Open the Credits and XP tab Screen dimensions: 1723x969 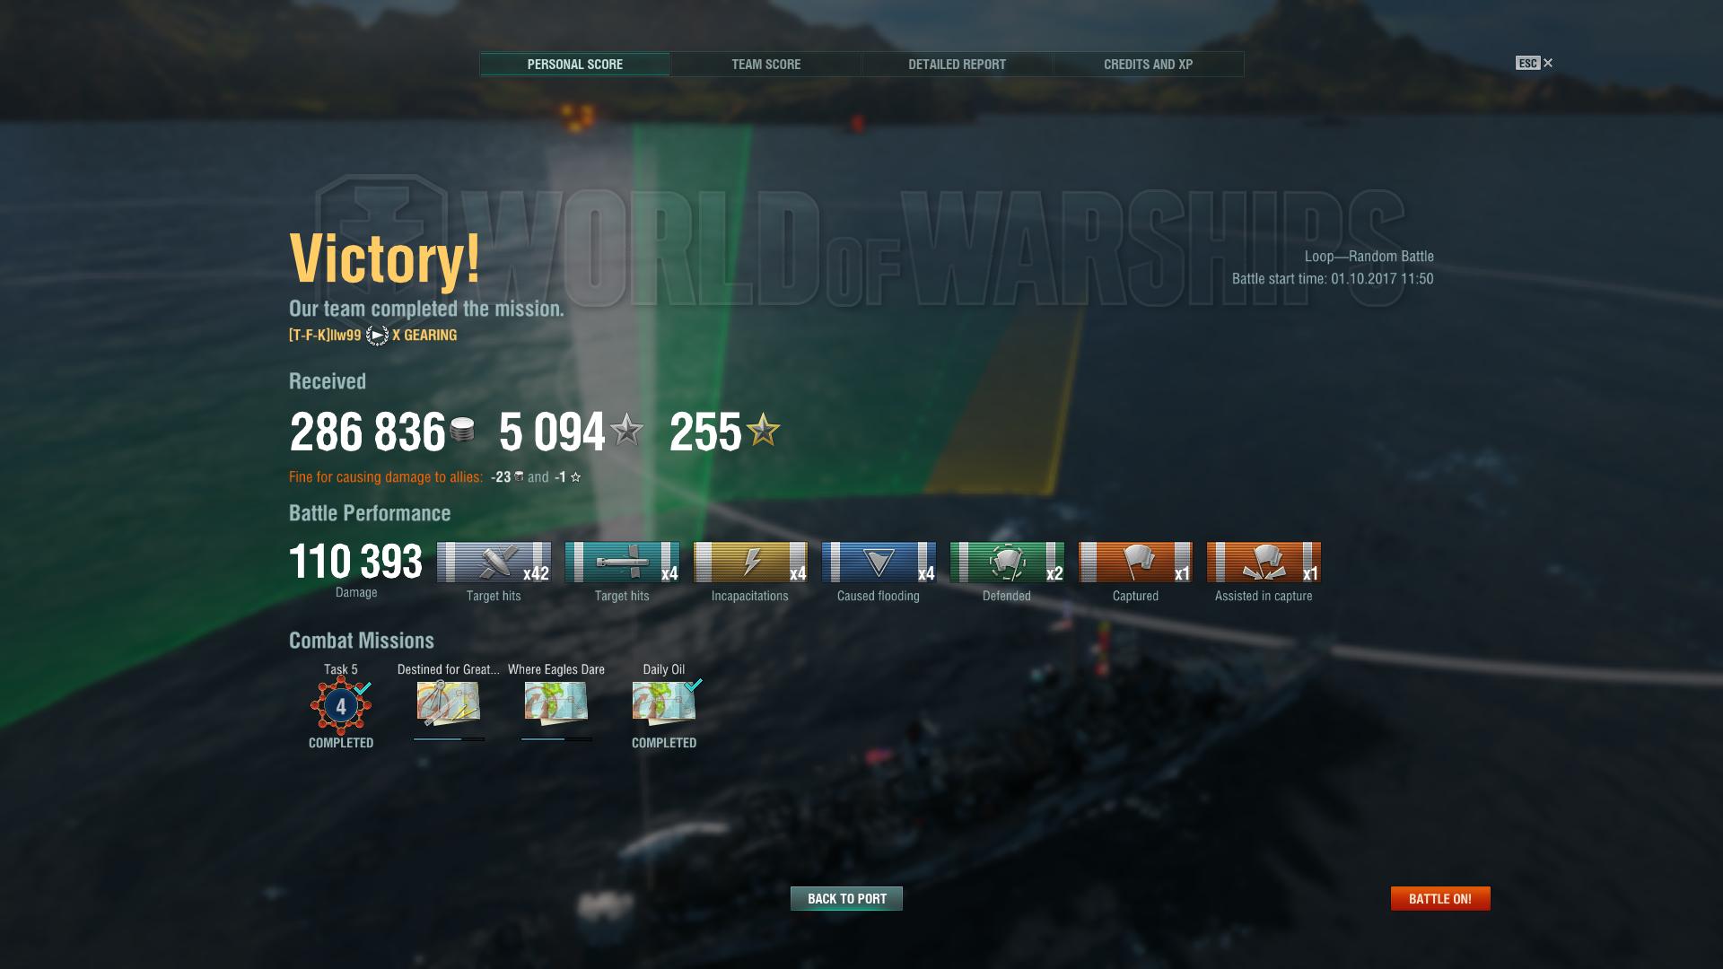click(1148, 65)
